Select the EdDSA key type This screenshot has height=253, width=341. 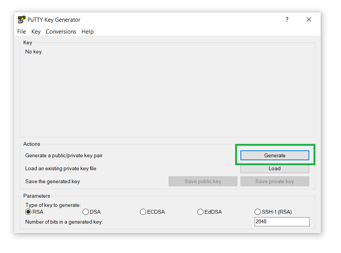[x=209, y=212]
